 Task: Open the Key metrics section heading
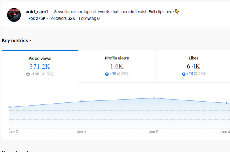pos(15,40)
